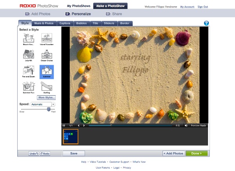Toggle Preview Mode

coord(198,125)
